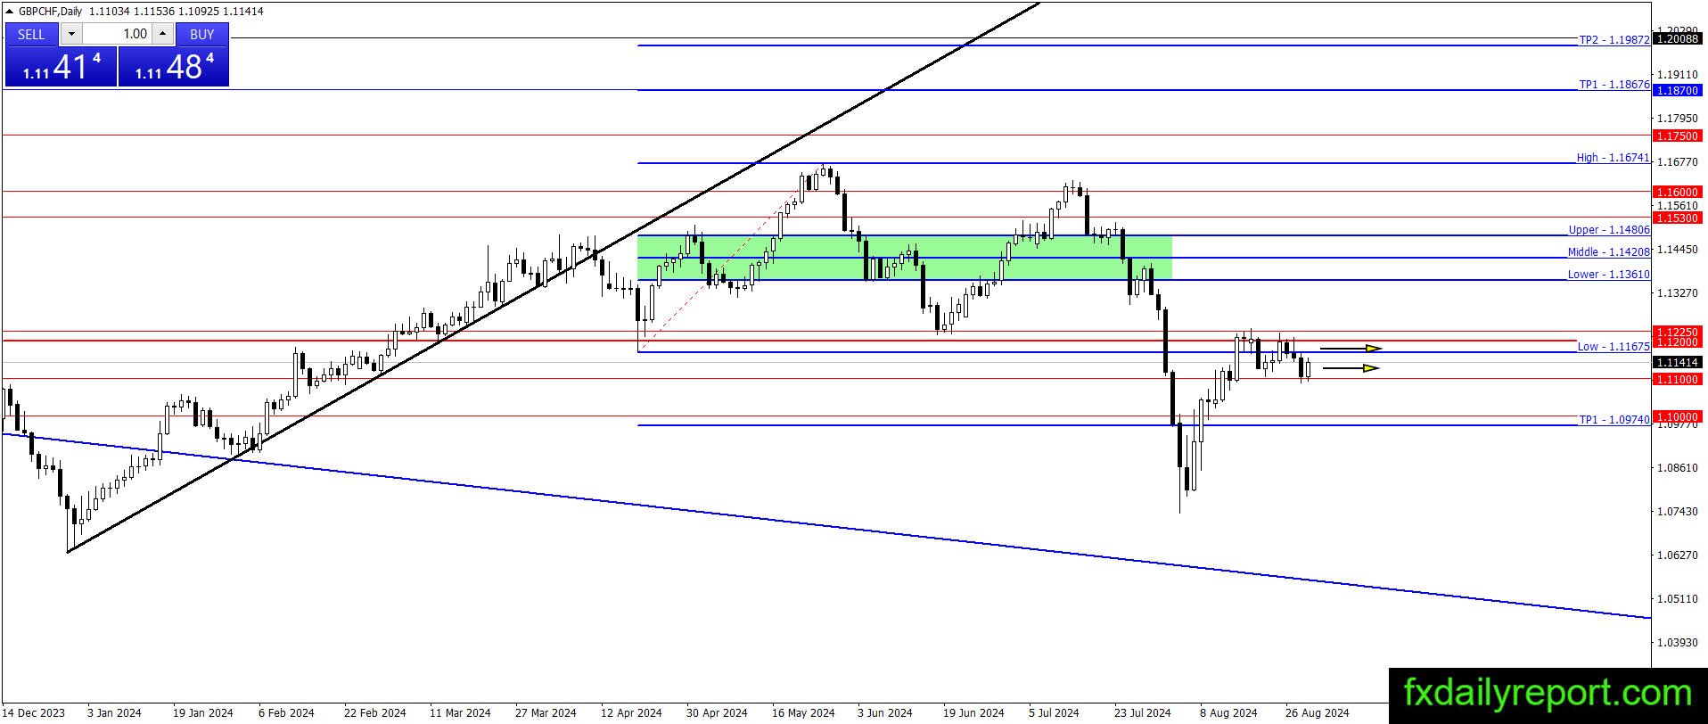The image size is (1708, 724).
Task: Click the black current price tag 1.11414
Action: [1677, 363]
